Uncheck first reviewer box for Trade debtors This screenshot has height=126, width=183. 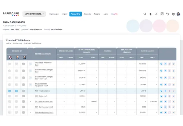pos(9,91)
